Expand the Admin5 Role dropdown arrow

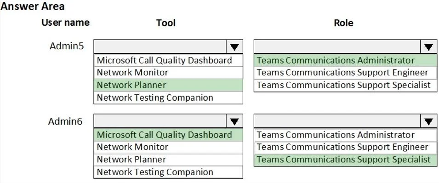pyautogui.click(x=428, y=47)
